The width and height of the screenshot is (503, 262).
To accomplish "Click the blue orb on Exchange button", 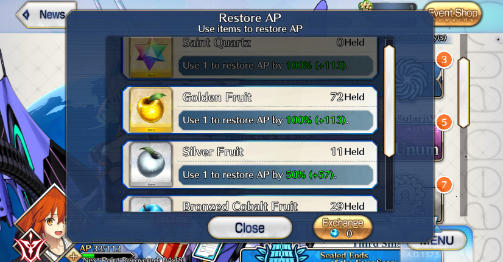I will (x=334, y=233).
